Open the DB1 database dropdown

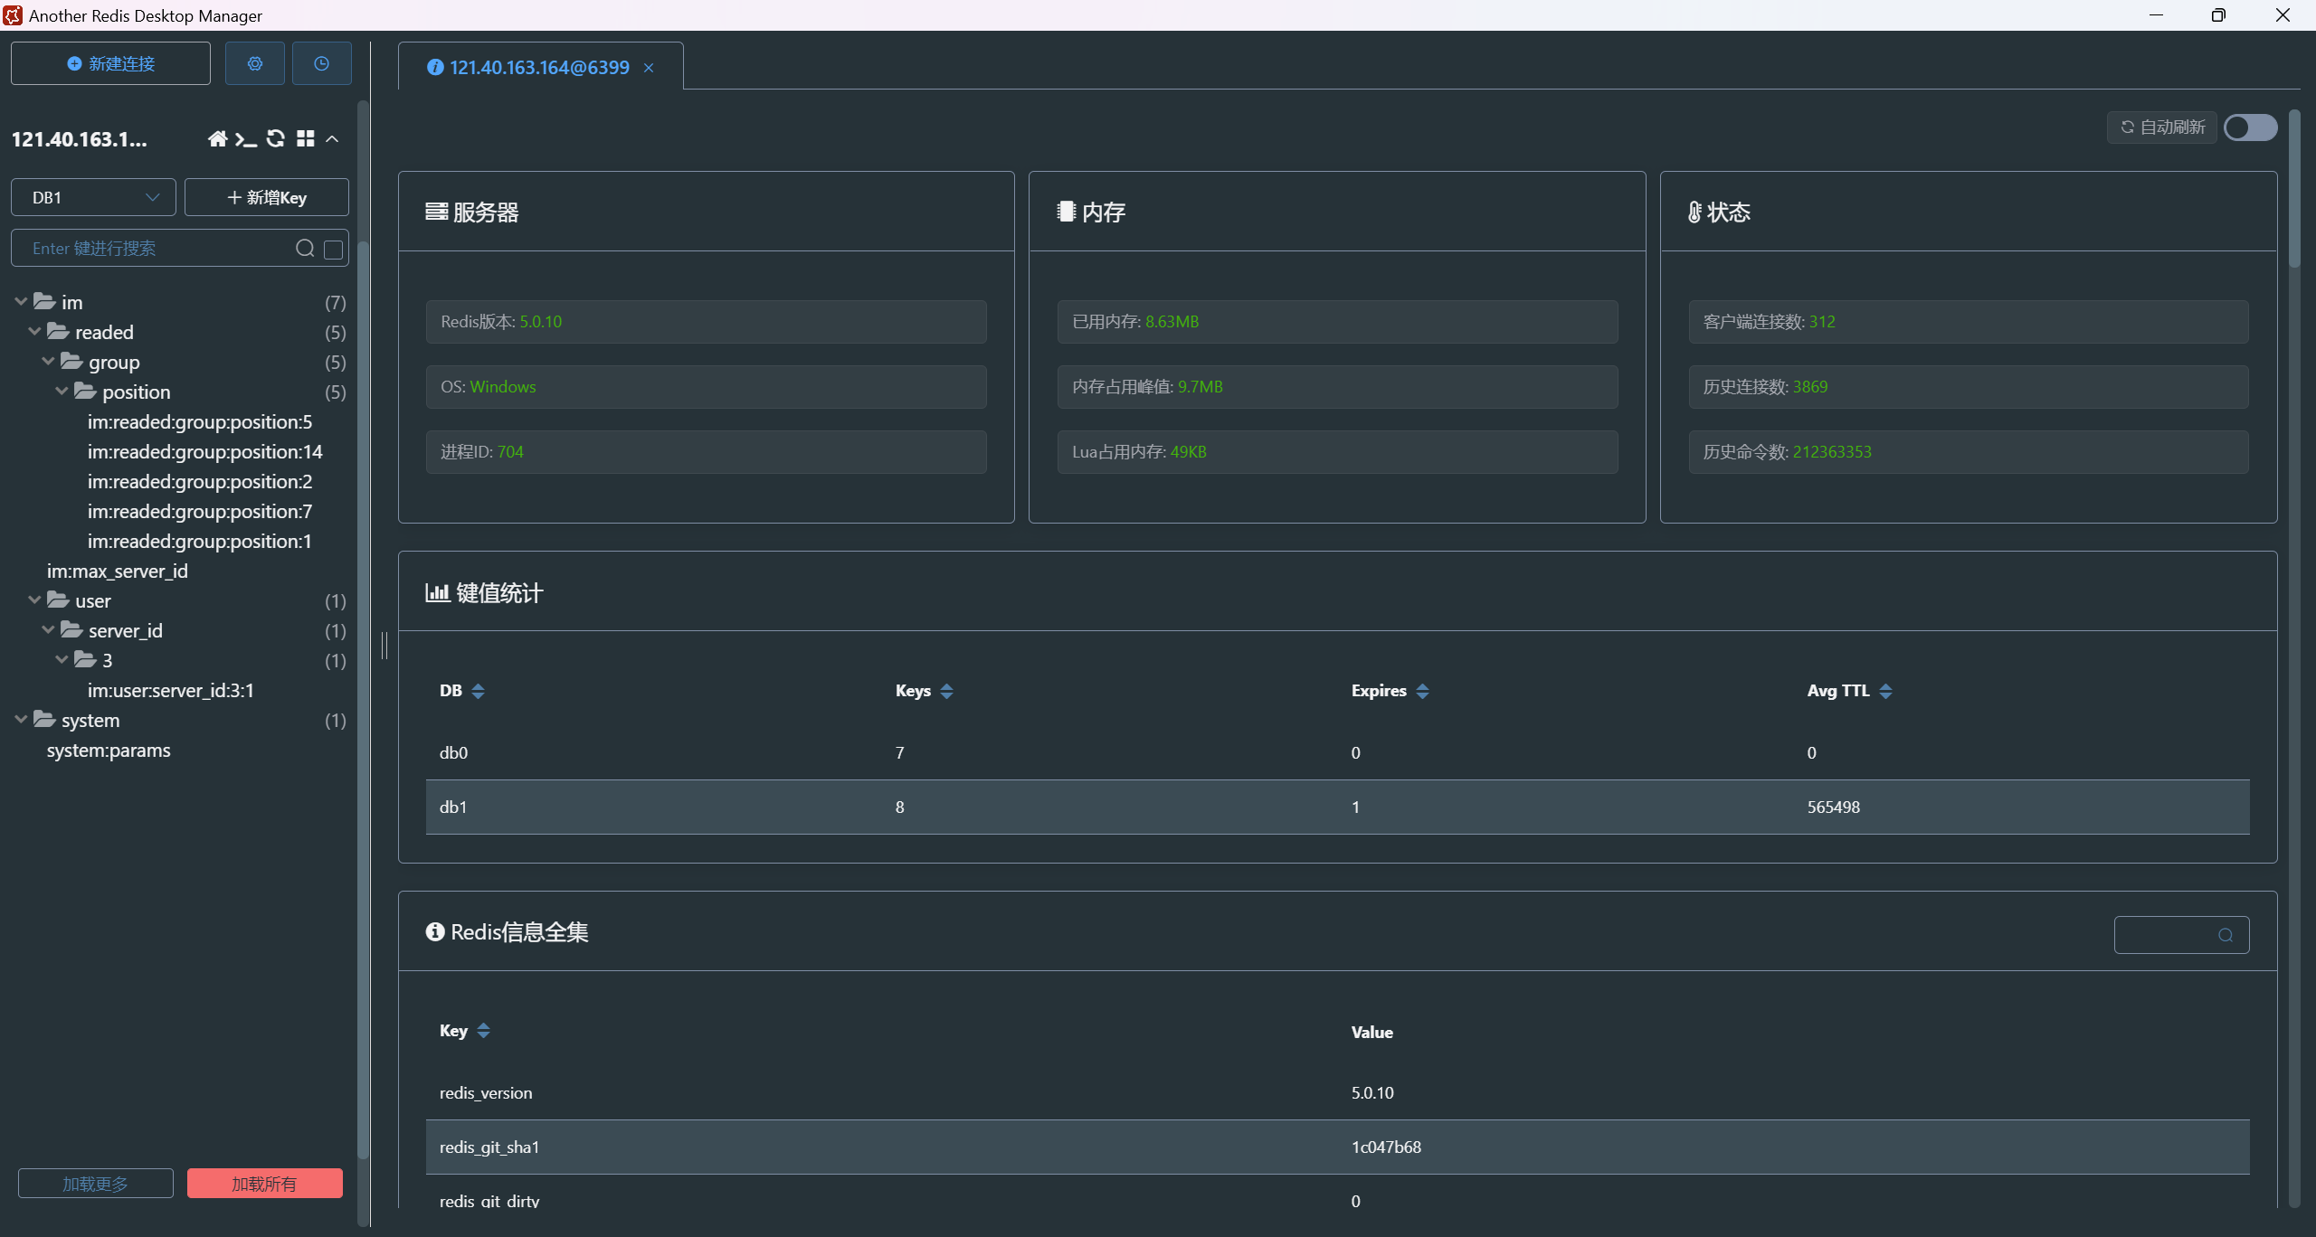coord(93,197)
